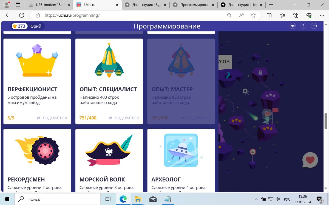Open the taskbar volume control
Viewport: 329px width, 205px height.
278,199
